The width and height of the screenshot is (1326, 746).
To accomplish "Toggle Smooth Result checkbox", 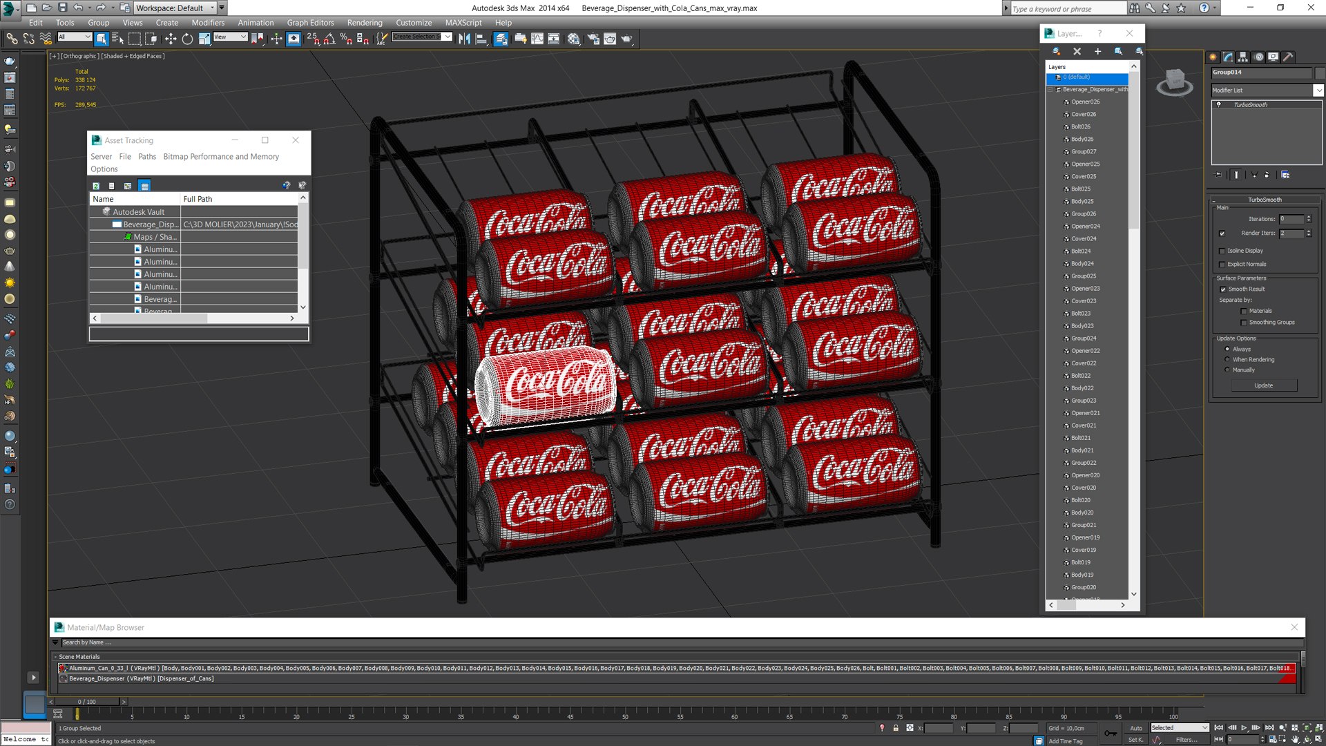I will [1223, 289].
